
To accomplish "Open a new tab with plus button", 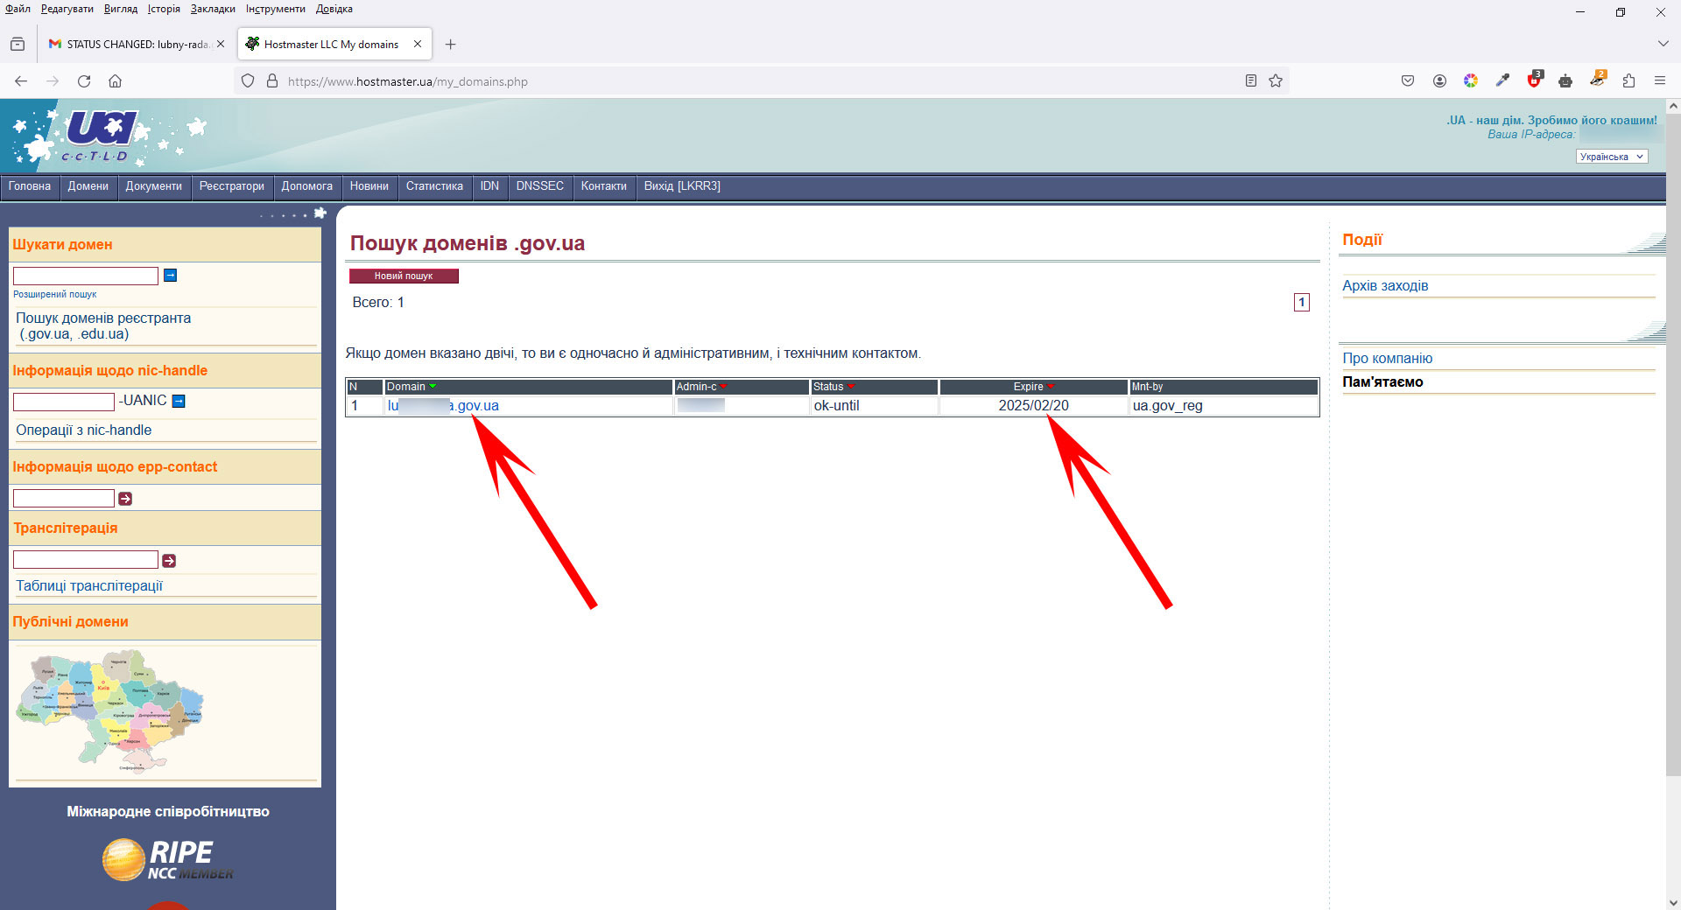I will [x=451, y=45].
